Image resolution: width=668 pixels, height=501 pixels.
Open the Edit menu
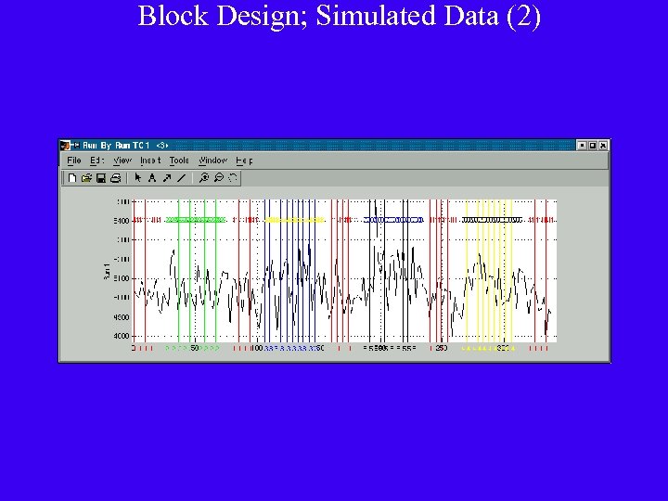click(x=97, y=161)
